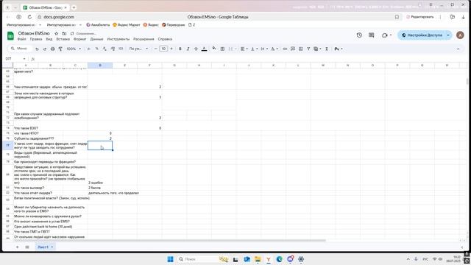Open the Расширения menu
Screen dimensions: 471x265
click(144, 39)
